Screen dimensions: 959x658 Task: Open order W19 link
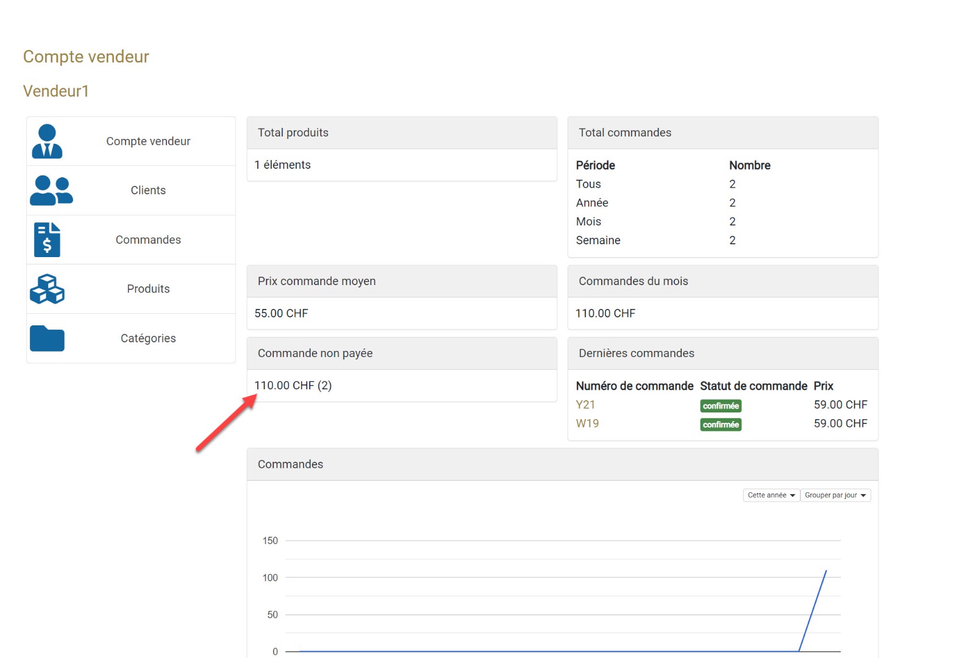pos(587,423)
